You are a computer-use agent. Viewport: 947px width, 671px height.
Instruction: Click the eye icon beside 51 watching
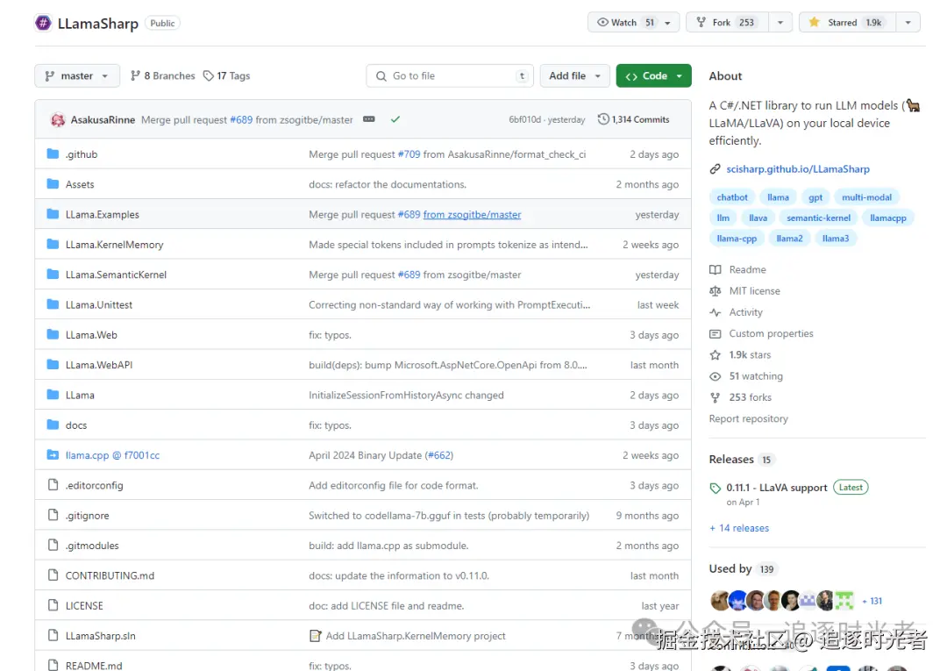(x=716, y=376)
